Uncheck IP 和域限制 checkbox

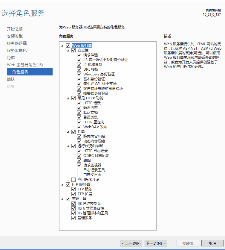[x=79, y=65]
